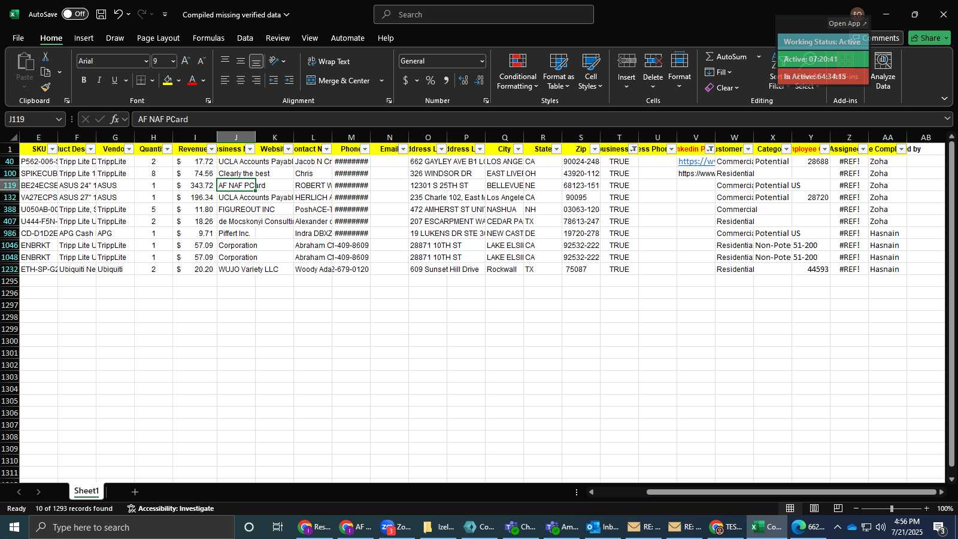Image resolution: width=958 pixels, height=539 pixels.
Task: Click the top Search box
Action: click(484, 14)
